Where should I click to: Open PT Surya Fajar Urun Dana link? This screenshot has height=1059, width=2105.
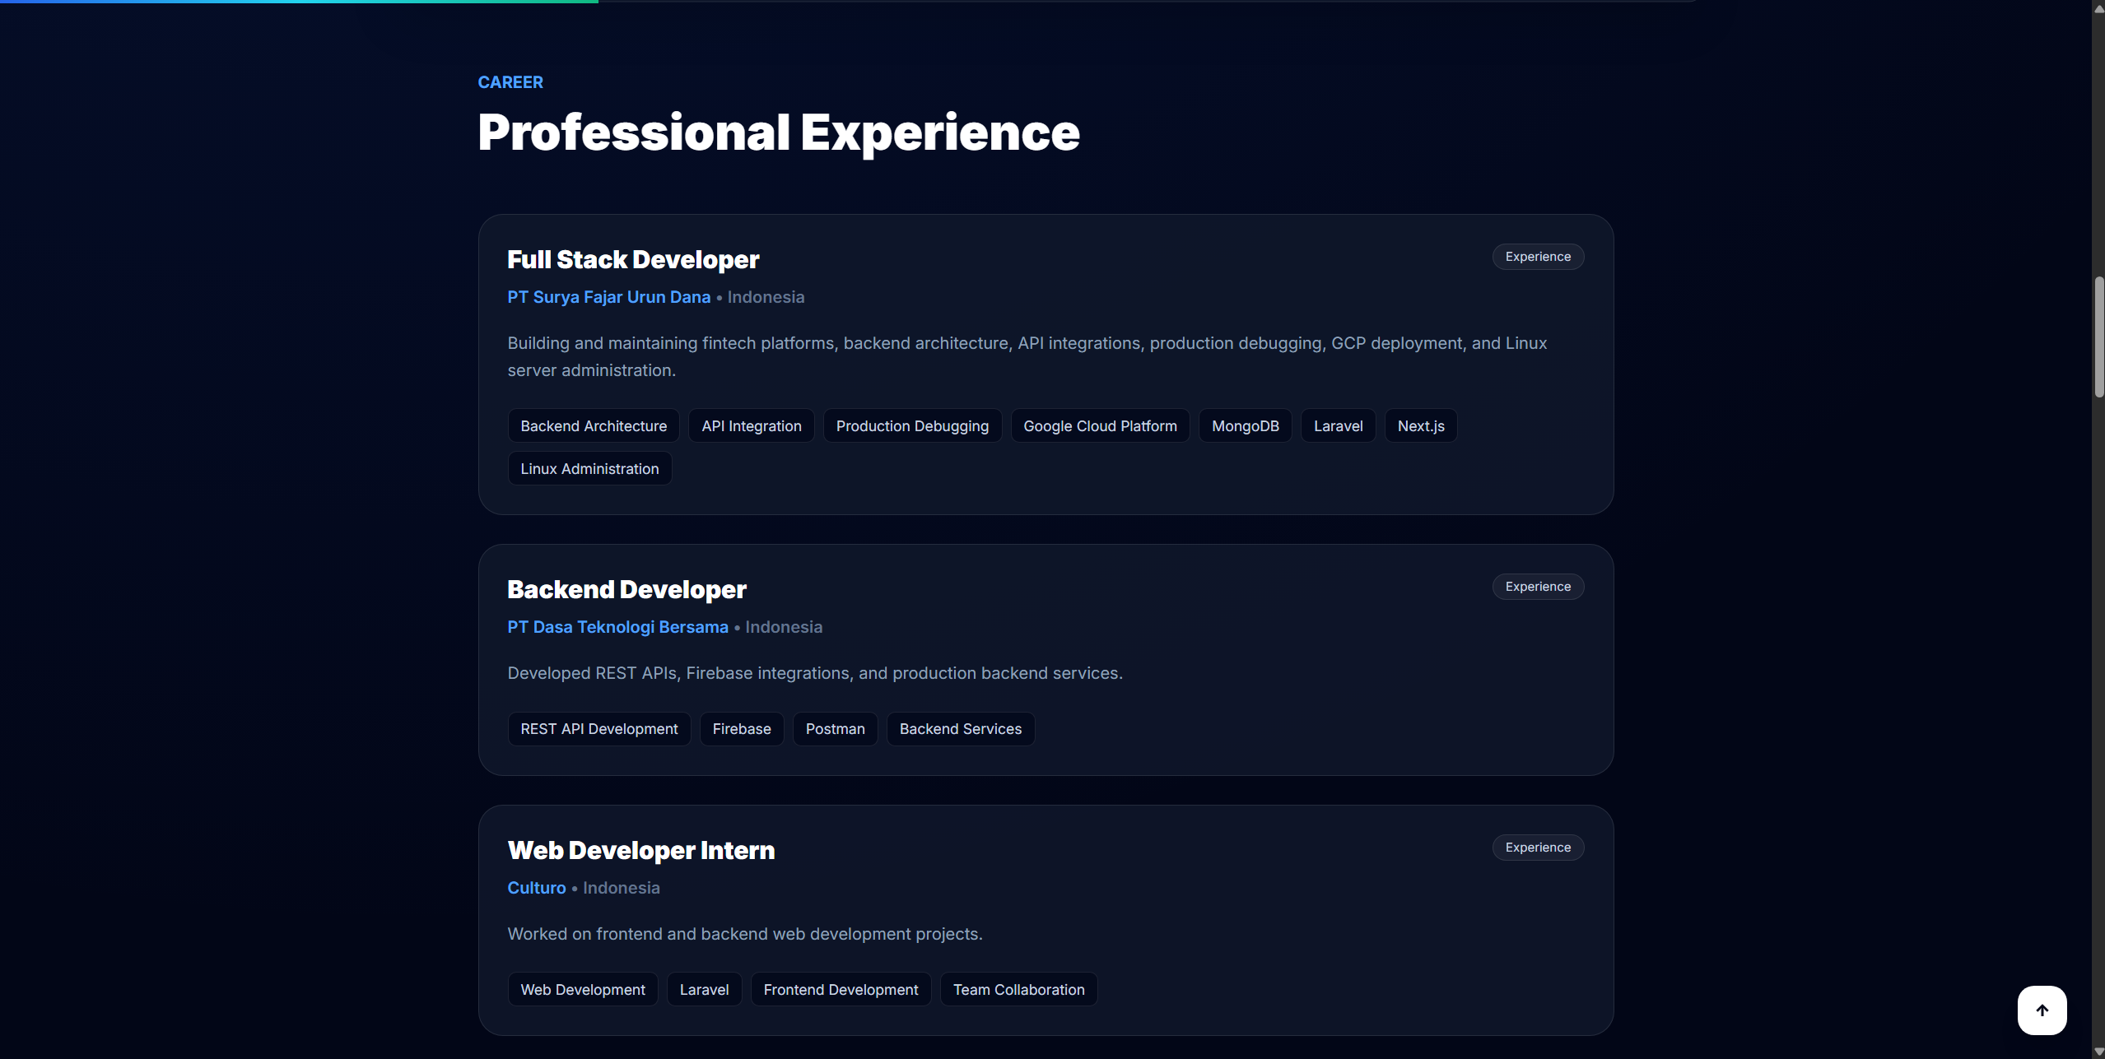click(x=608, y=297)
